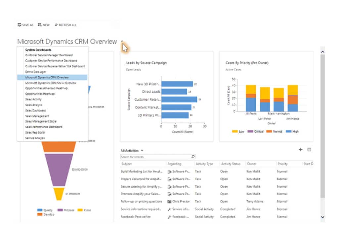Click the vertical scrollbar thumb
Viewport: 339px width, 241px height.
click(323, 126)
